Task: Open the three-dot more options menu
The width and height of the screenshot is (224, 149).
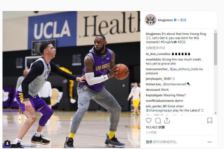Action: click(210, 142)
